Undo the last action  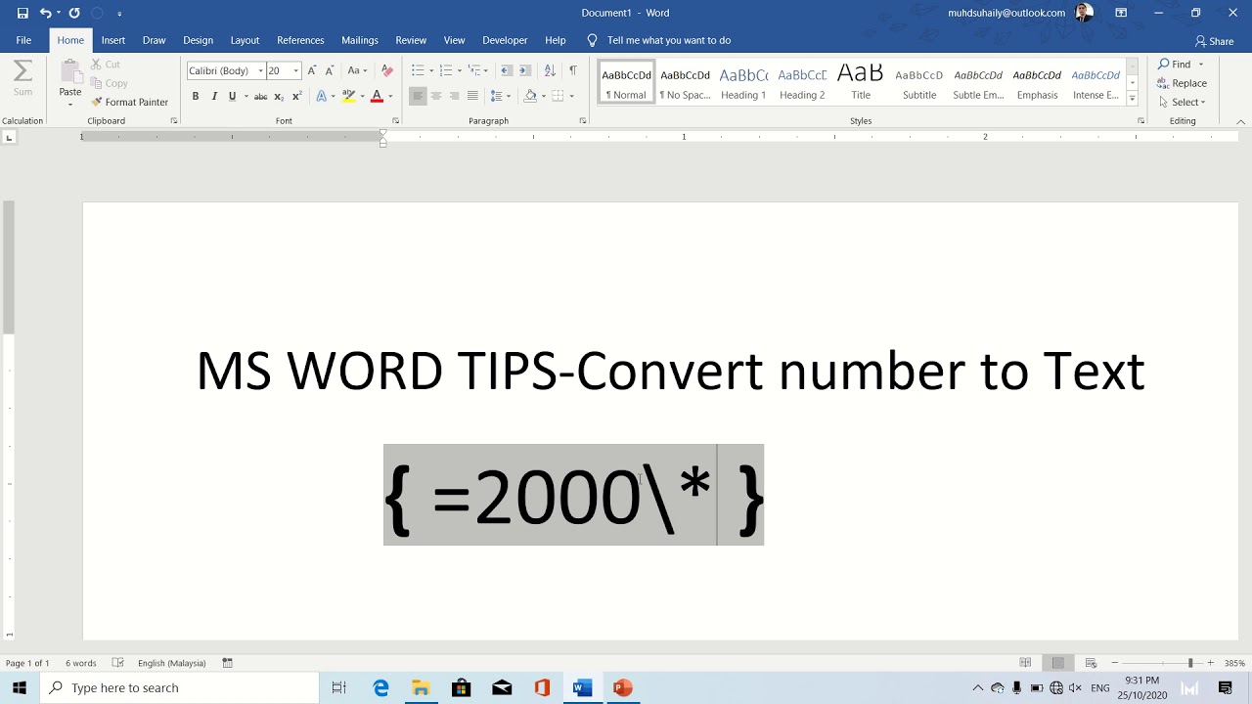[45, 13]
